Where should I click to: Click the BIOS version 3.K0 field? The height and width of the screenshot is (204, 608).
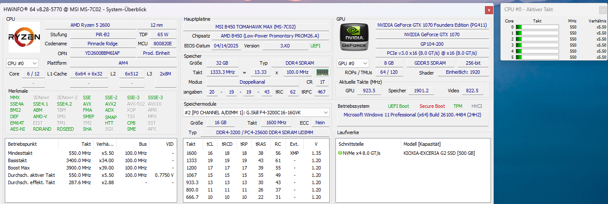point(285,46)
